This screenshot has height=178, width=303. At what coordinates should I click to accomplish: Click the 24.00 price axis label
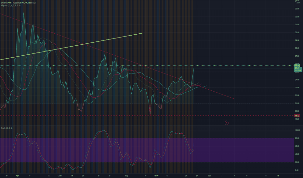[297, 80]
